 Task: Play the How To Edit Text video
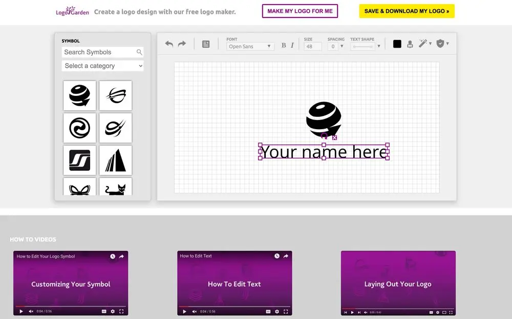pos(184,311)
